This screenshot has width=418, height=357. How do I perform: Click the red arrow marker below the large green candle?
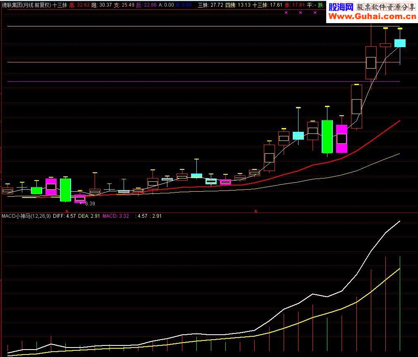(67, 211)
